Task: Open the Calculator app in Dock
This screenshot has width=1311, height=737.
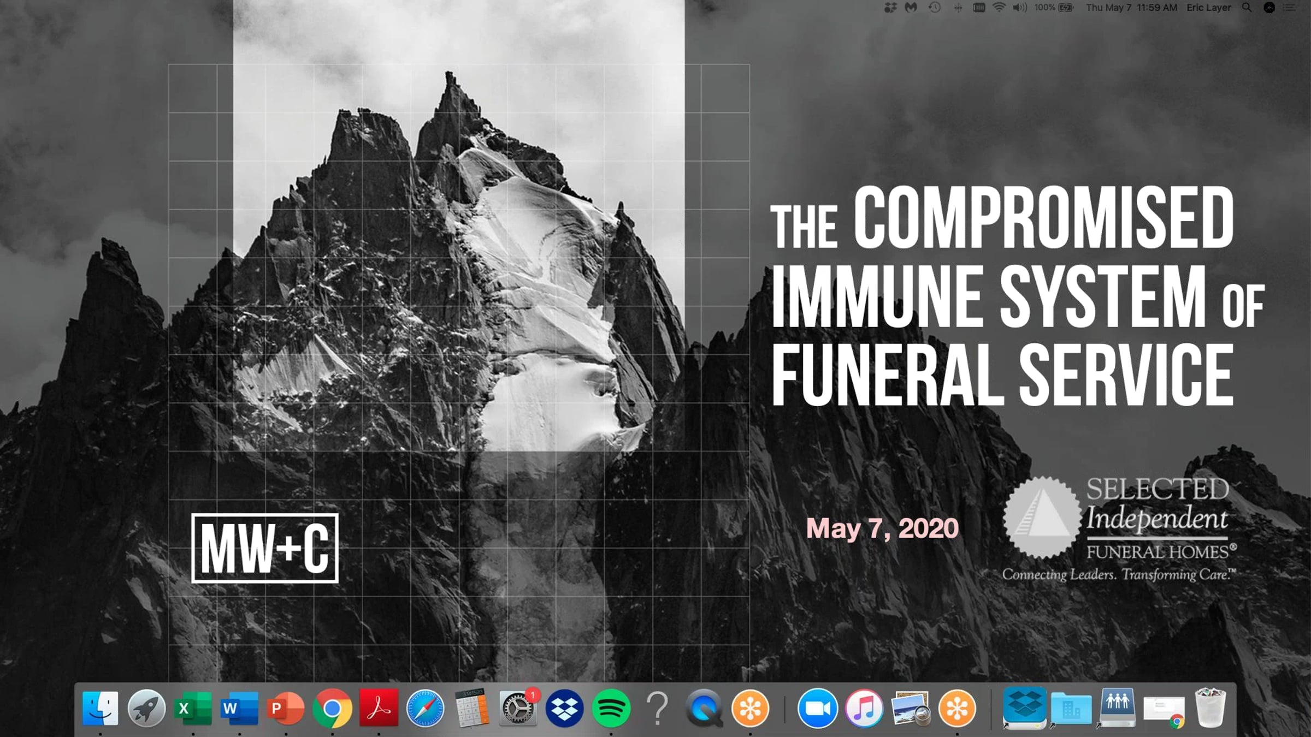Action: point(471,708)
